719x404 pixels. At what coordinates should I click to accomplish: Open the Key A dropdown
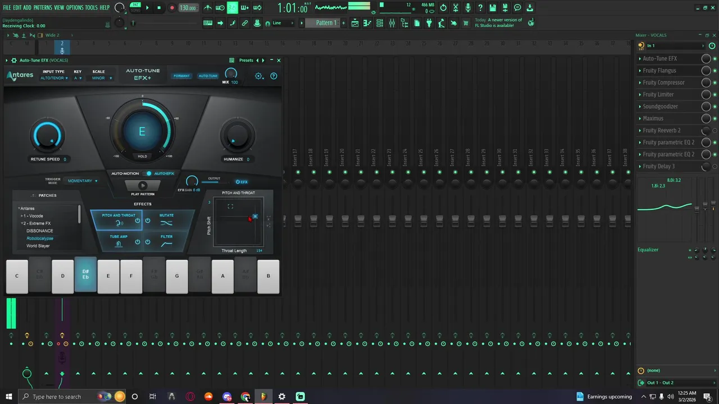(x=78, y=78)
